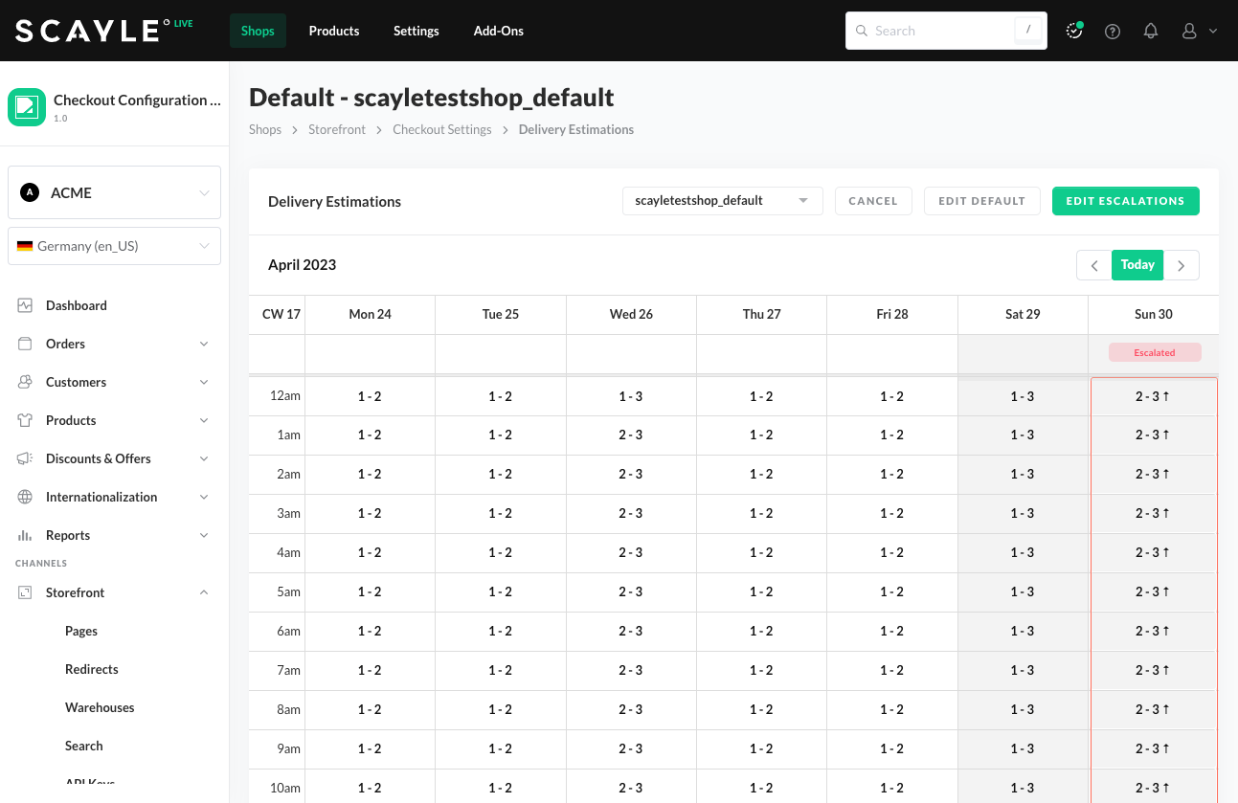
Task: Click the Checkout Configuration app icon
Action: pyautogui.click(x=27, y=107)
